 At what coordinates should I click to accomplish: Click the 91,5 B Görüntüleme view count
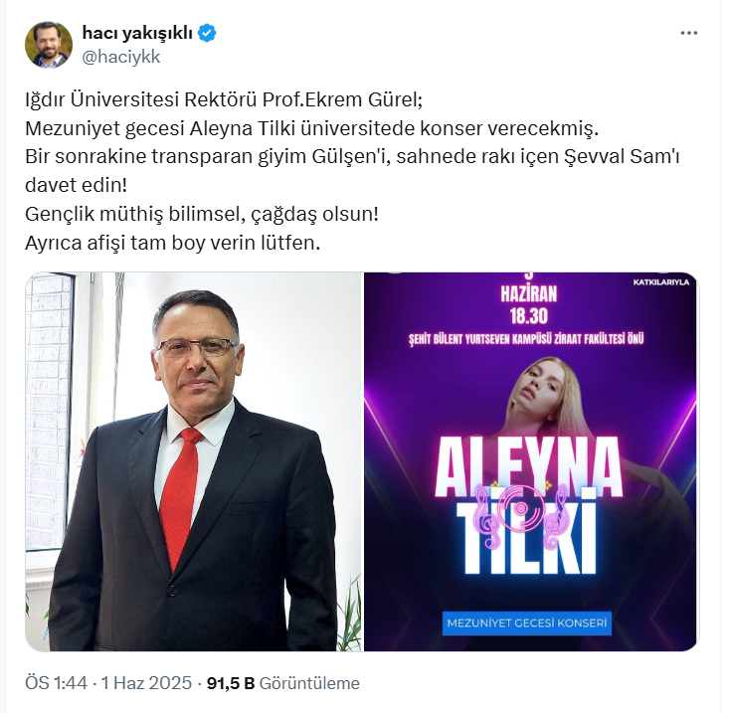[x=283, y=683]
